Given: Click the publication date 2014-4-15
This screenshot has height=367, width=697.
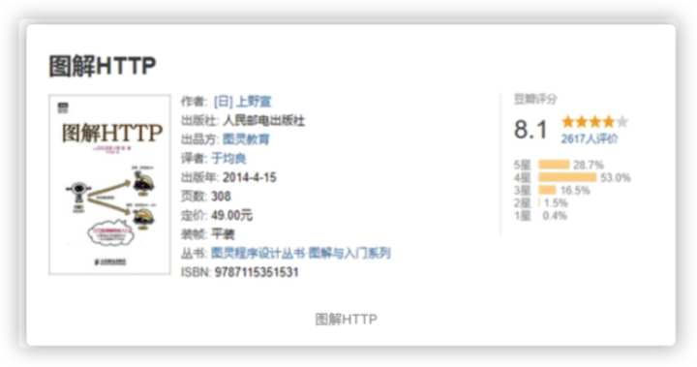Looking at the screenshot, I should pos(250,177).
